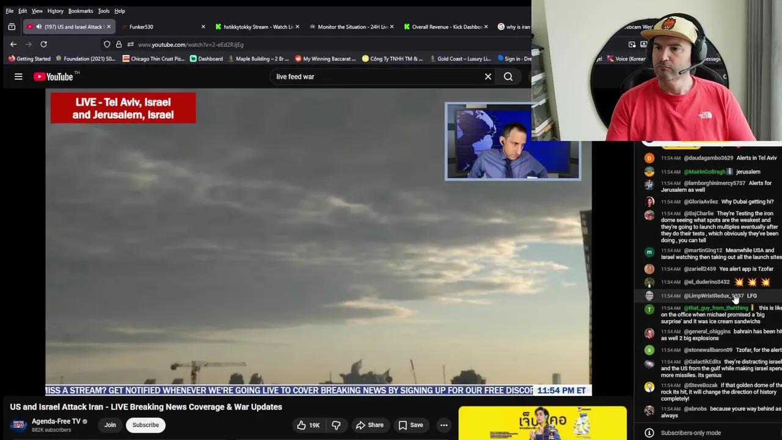782x440 pixels.
Task: Click the search magnifier button
Action: [508, 76]
